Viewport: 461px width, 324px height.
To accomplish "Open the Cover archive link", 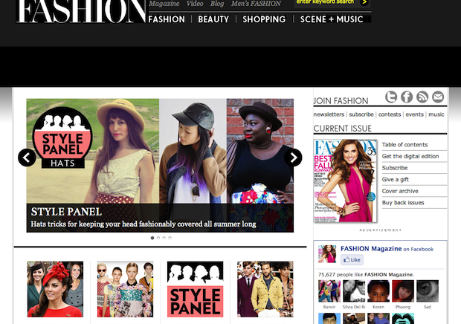I will click(x=400, y=191).
